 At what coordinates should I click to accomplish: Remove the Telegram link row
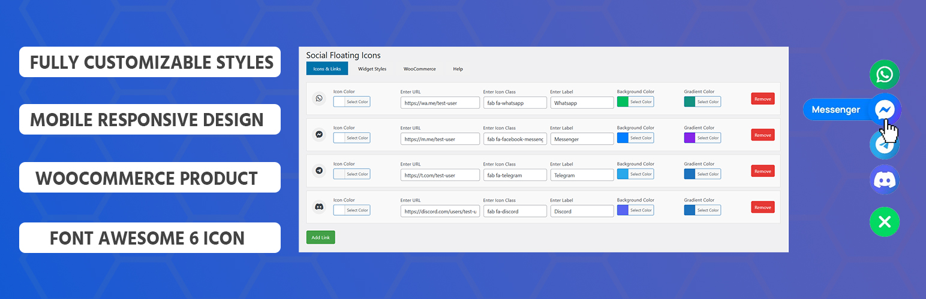click(x=763, y=171)
